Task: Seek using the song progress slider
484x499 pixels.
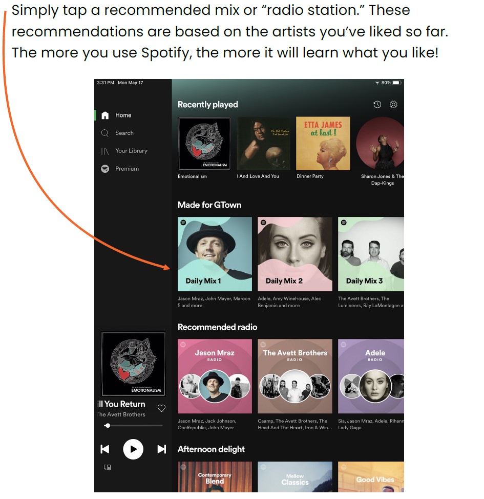Action: pos(134,426)
